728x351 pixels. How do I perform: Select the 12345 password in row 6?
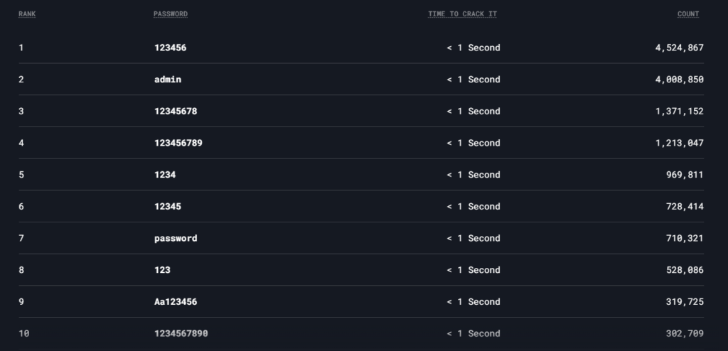point(168,207)
